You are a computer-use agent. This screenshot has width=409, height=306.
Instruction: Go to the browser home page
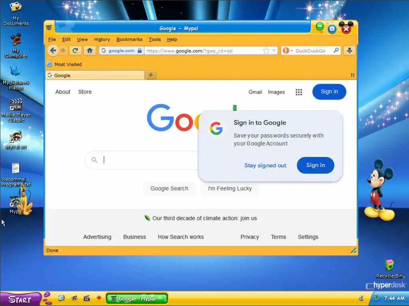90,51
